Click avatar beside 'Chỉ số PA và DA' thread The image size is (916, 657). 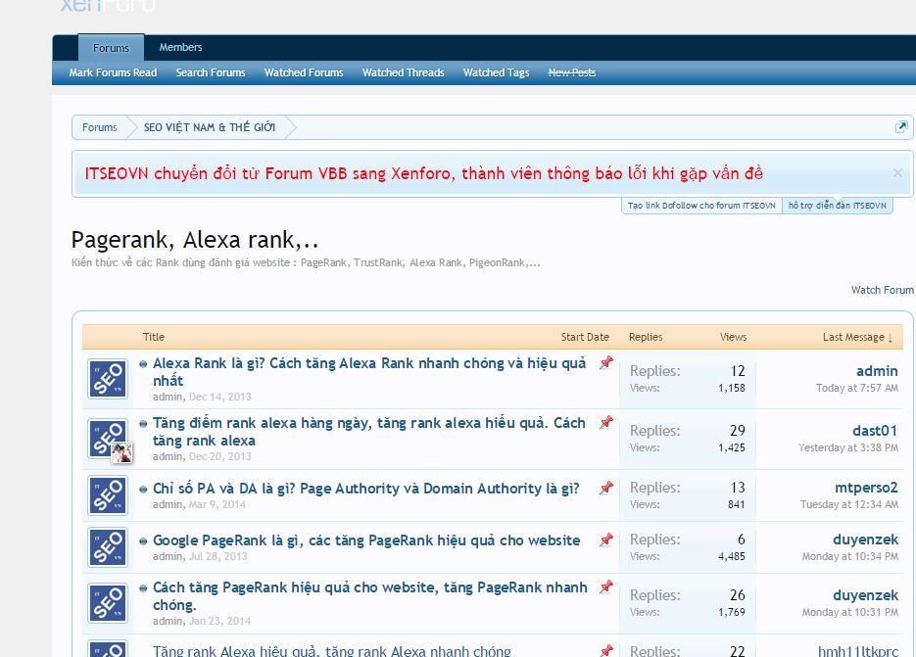tap(108, 495)
